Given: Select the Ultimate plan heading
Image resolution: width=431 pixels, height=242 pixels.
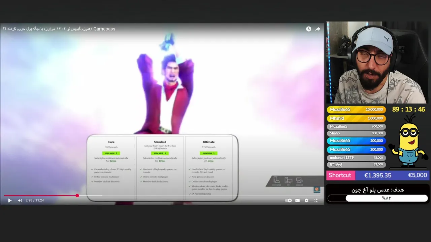Looking at the screenshot, I should [x=209, y=142].
